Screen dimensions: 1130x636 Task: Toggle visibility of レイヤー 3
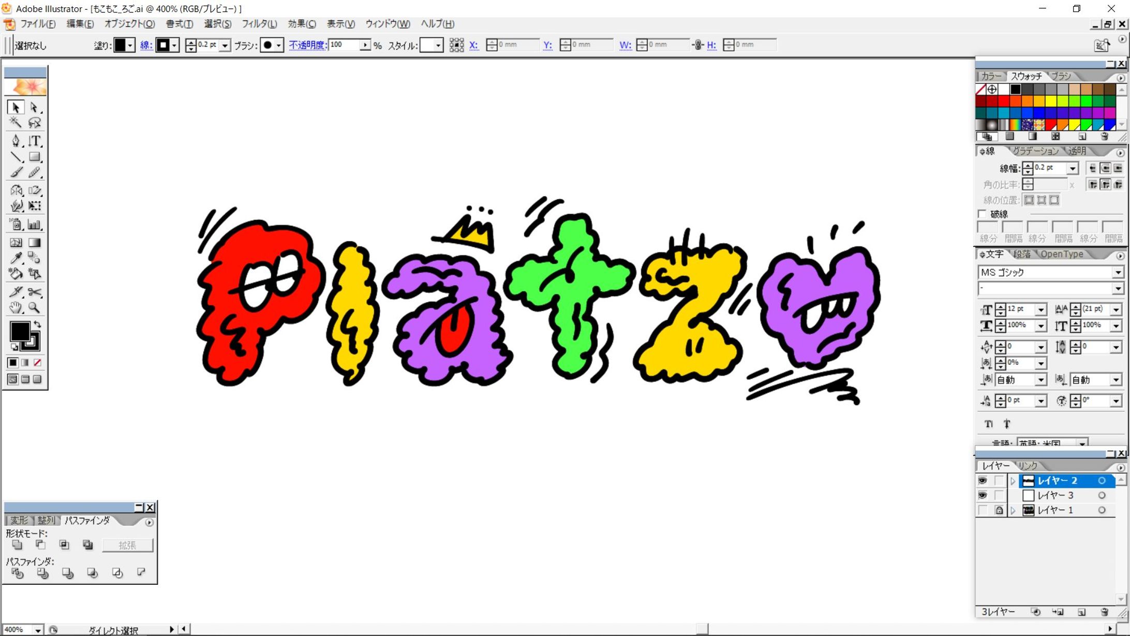point(982,495)
